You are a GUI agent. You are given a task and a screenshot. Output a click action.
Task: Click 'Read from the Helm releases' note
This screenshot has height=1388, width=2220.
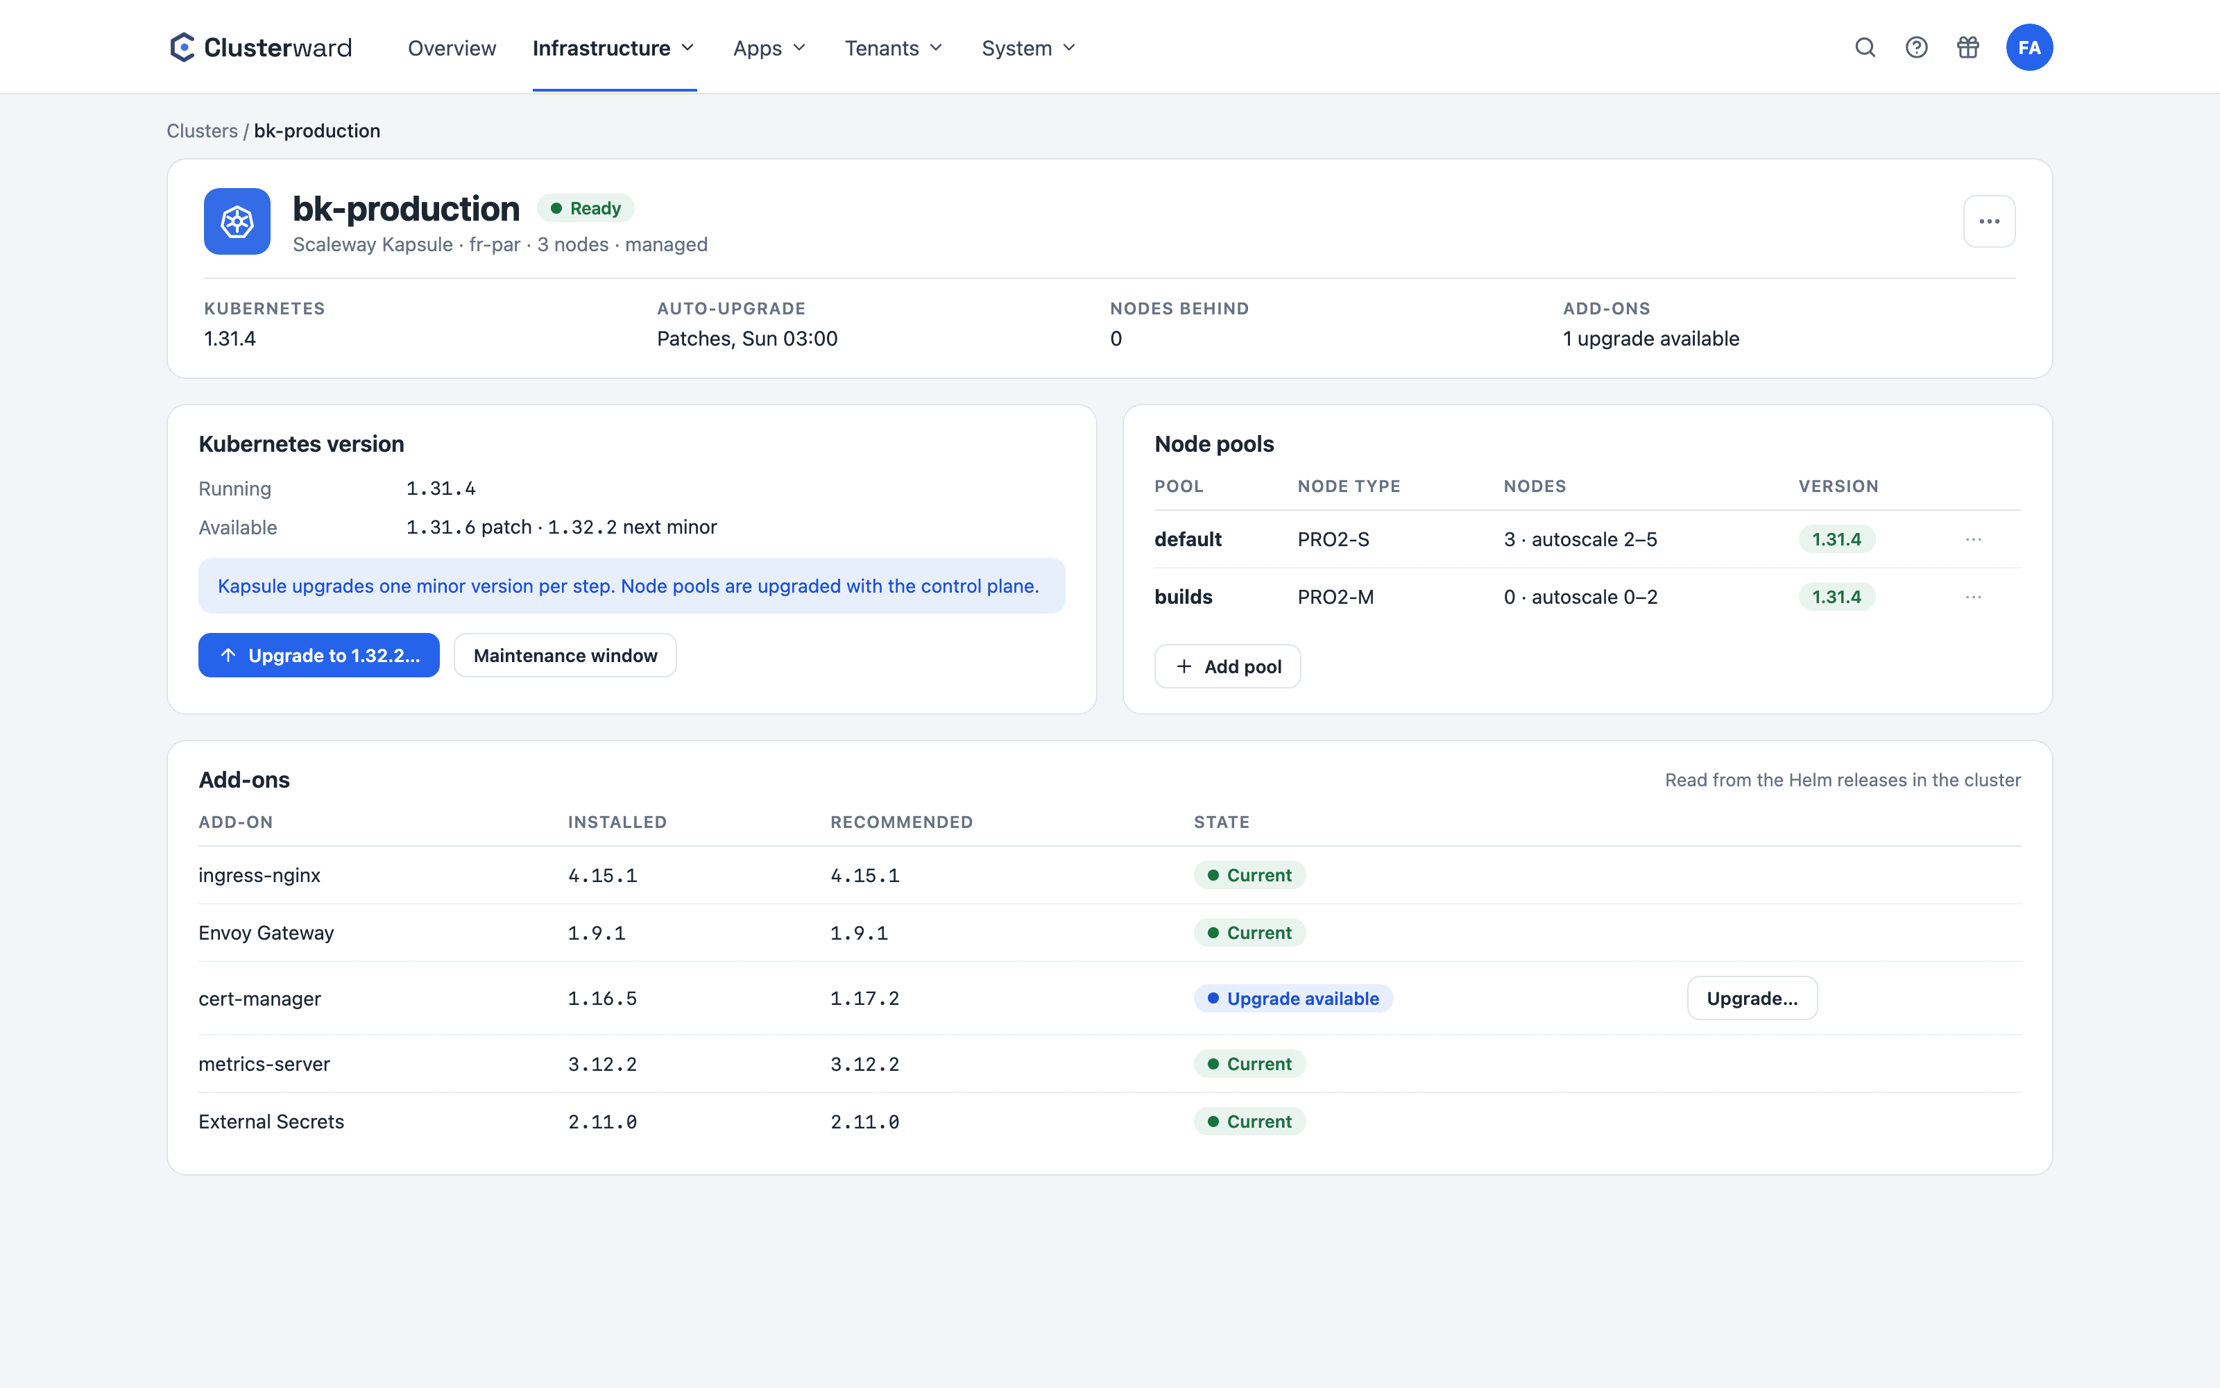[1842, 780]
